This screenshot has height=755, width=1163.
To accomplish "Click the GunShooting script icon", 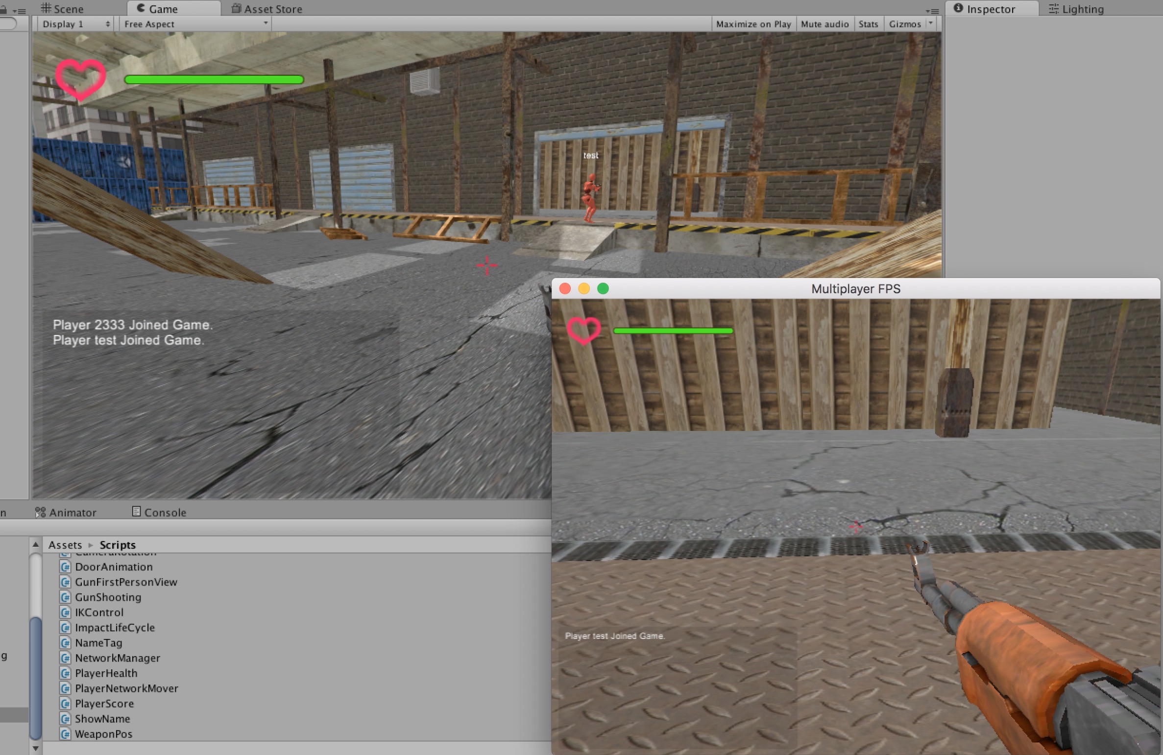I will click(x=65, y=597).
